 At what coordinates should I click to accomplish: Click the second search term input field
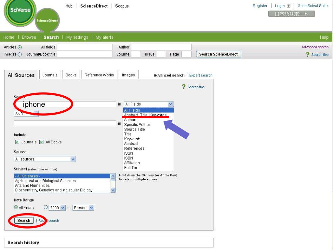[x=65, y=123]
